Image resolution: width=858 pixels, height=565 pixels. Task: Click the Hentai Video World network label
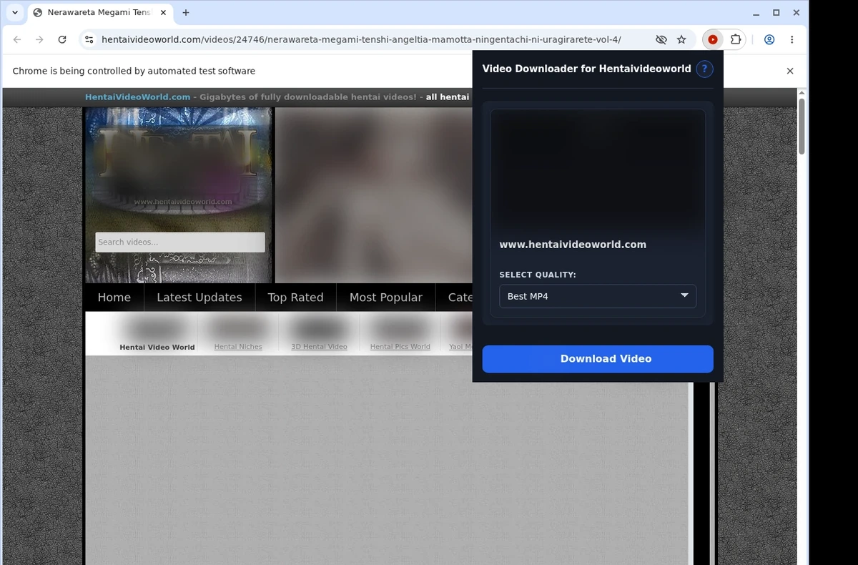pyautogui.click(x=157, y=347)
